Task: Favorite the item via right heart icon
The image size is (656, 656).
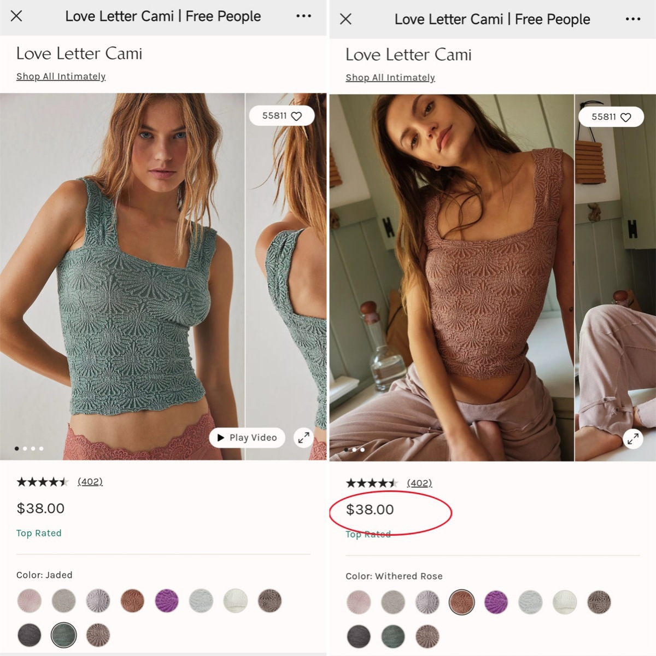Action: point(626,117)
